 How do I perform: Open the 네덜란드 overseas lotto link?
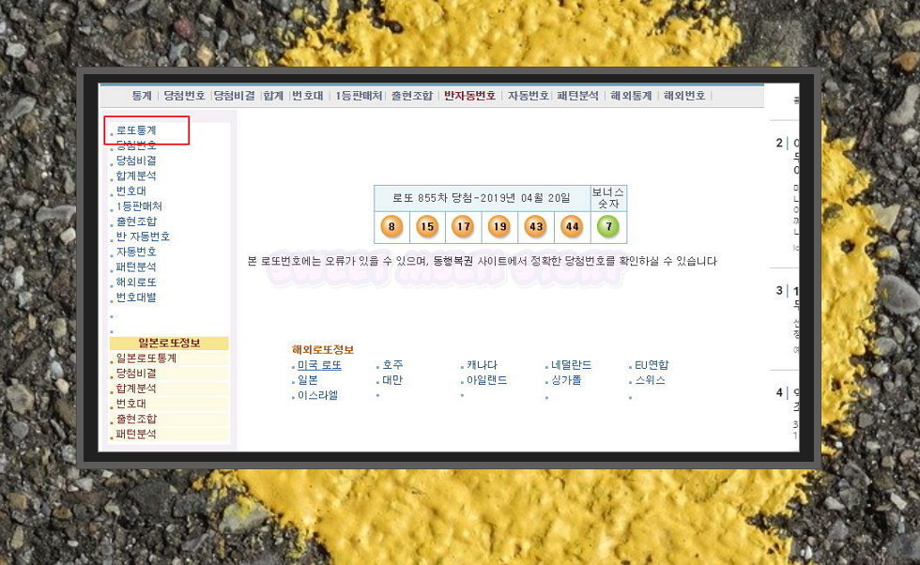tap(571, 365)
